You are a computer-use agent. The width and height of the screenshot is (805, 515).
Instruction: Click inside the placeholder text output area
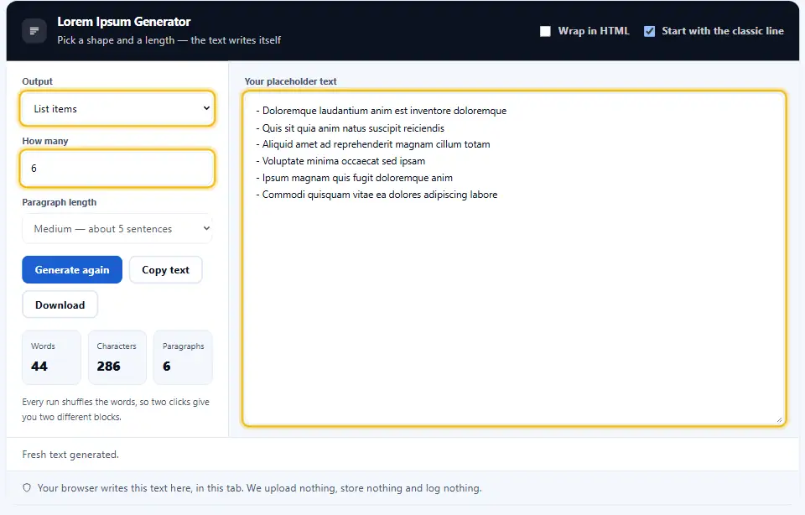pos(513,258)
